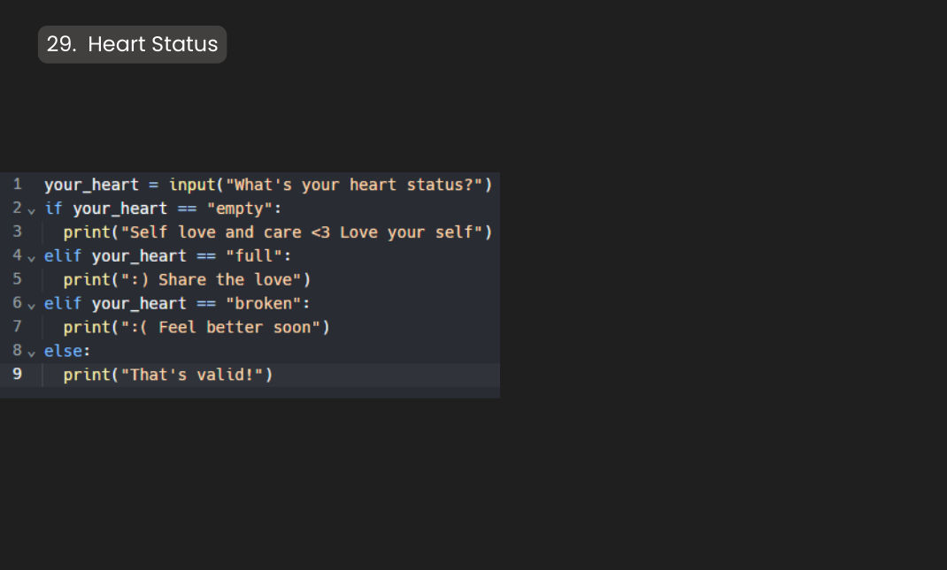Place cursor on the input function call
947x570 pixels.
(x=192, y=185)
